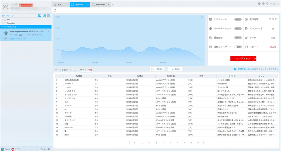Click the home icon on ホーム tab
Viewport: 281px width, 151px height.
pyautogui.click(x=55, y=5)
